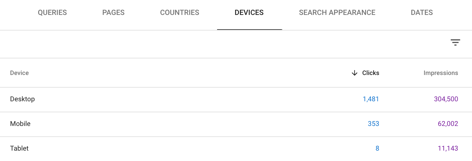The height and width of the screenshot is (161, 472).
Task: Click Mobile impressions value 62,002
Action: click(448, 124)
